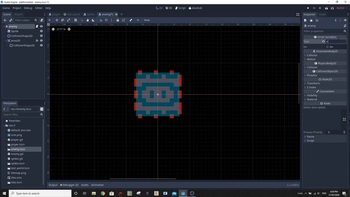Screen dimensions: 350x197
Task: Play the project with the play icon
Action: tap(308, 8)
